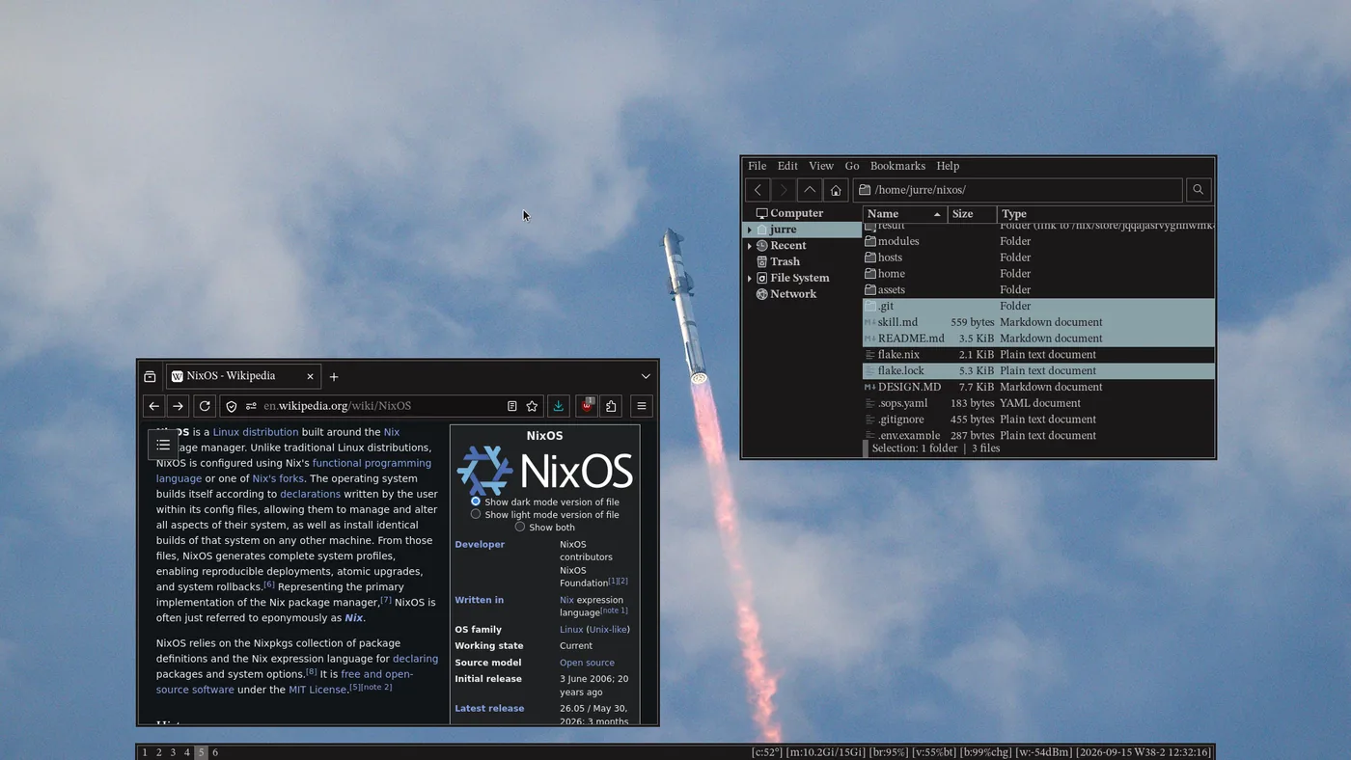Open file manager search
1351x760 pixels.
pos(1198,190)
